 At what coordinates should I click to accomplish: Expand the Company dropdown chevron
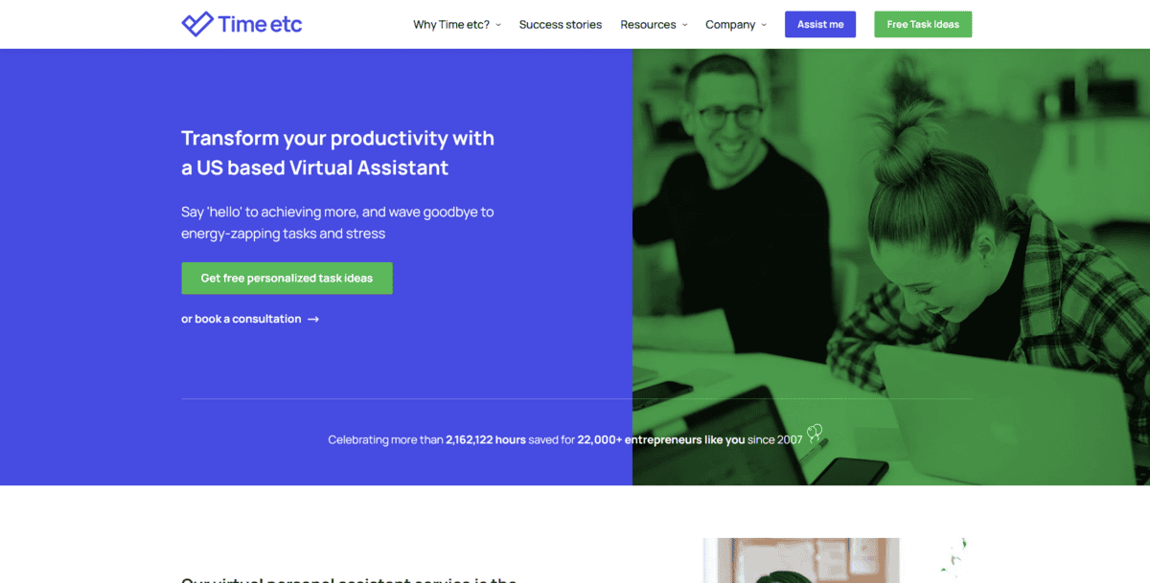[x=764, y=25]
